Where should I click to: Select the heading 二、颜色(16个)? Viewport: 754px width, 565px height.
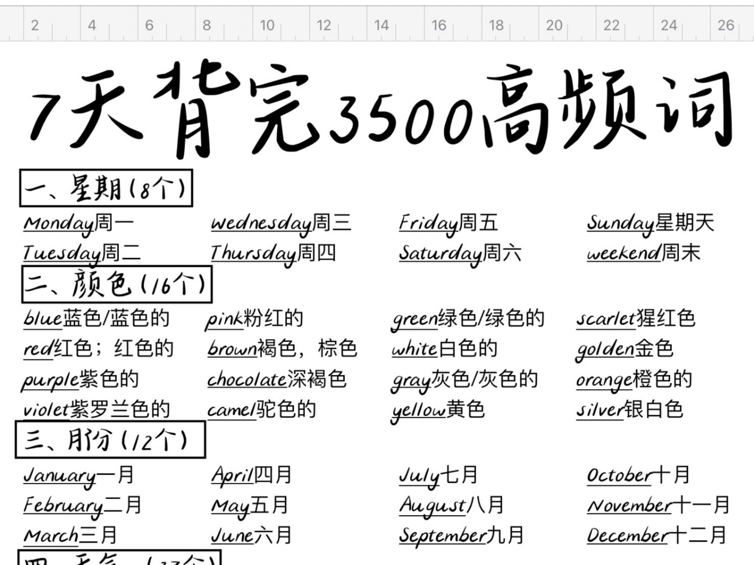(x=117, y=284)
